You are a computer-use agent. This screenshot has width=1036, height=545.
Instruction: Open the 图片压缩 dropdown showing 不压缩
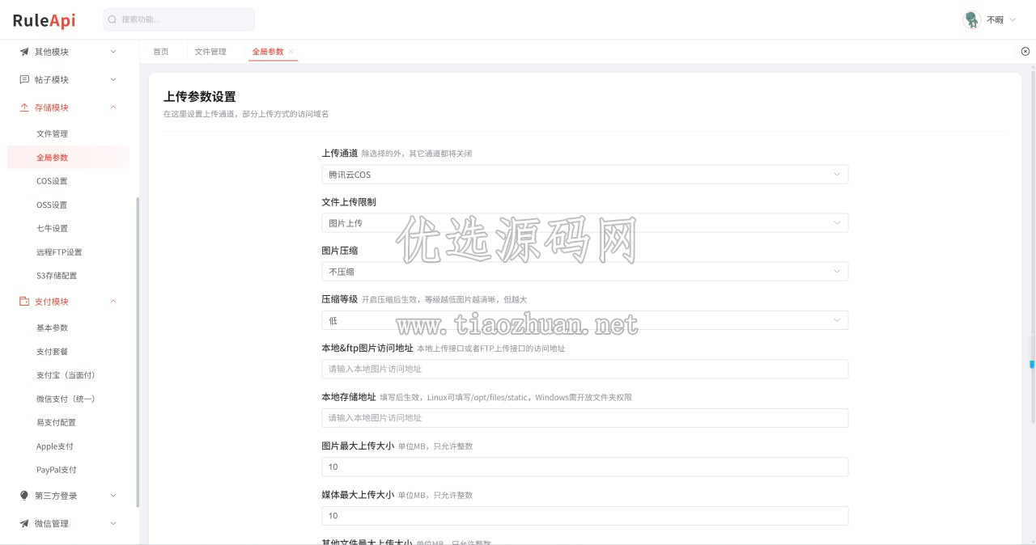pyautogui.click(x=584, y=272)
